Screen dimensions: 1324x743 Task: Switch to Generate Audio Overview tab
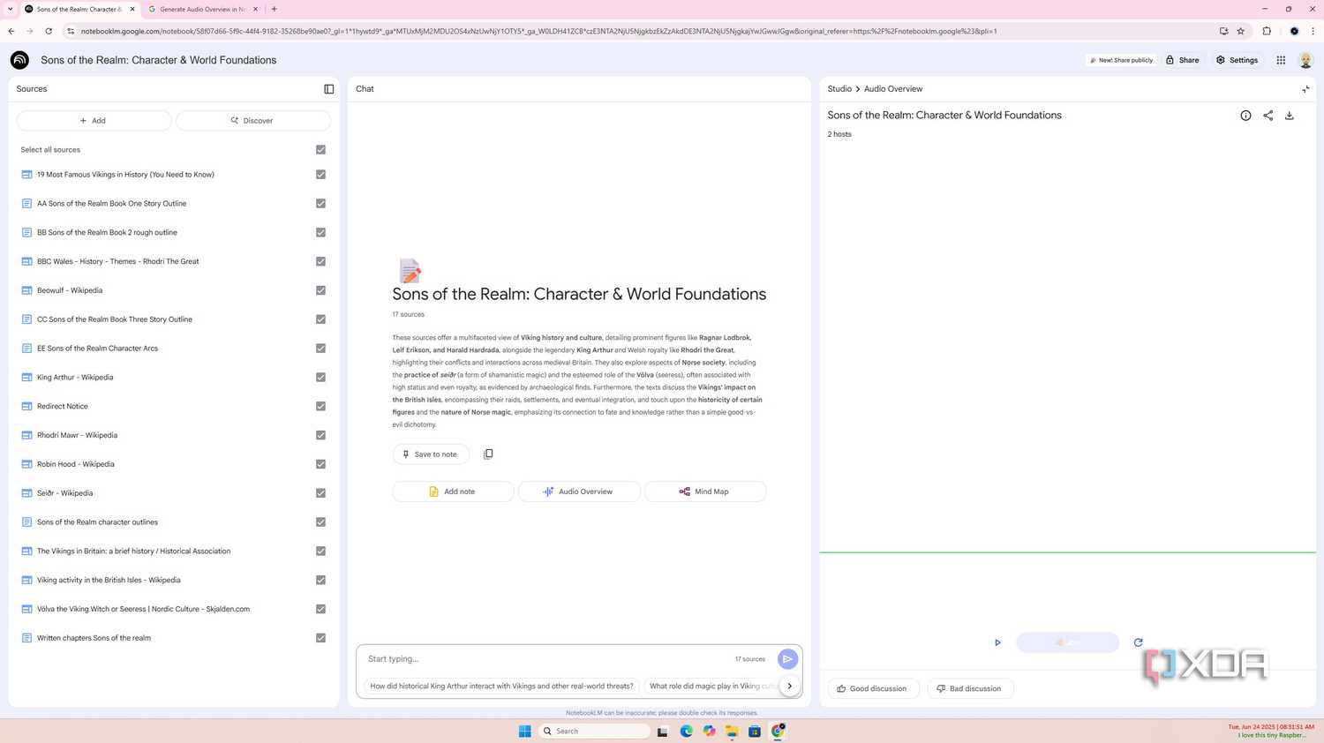point(202,9)
